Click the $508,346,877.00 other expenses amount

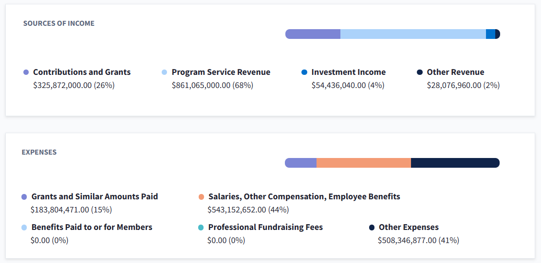point(418,240)
